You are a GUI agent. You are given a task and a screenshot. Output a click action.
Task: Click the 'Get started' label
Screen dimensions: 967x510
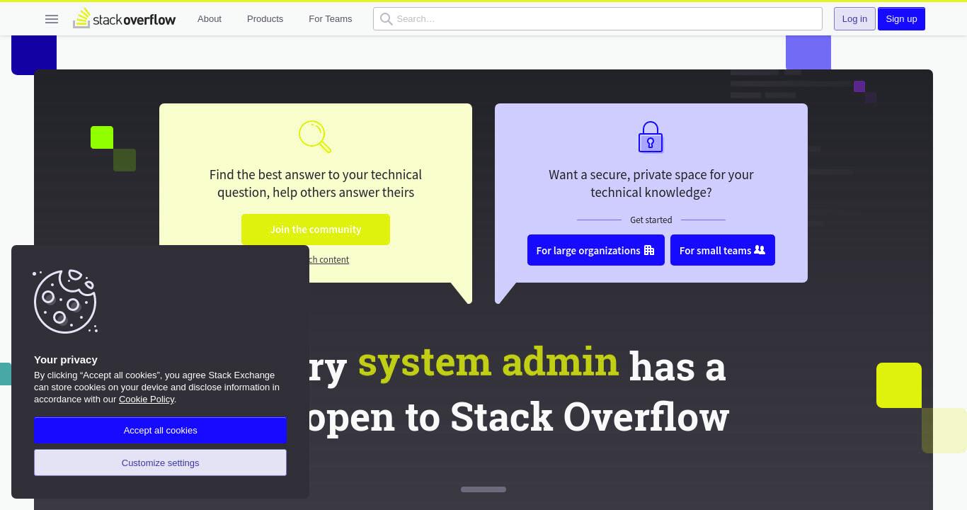point(651,220)
